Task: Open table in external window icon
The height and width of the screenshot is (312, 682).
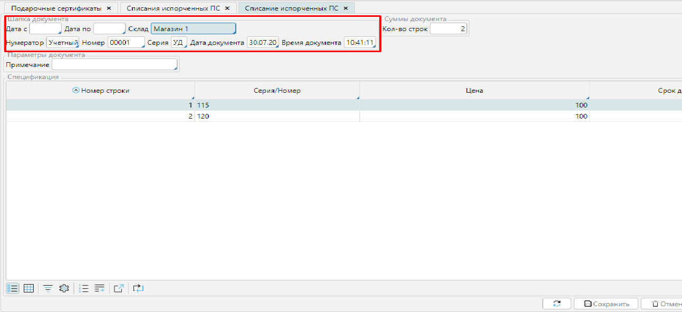Action: 119,288
